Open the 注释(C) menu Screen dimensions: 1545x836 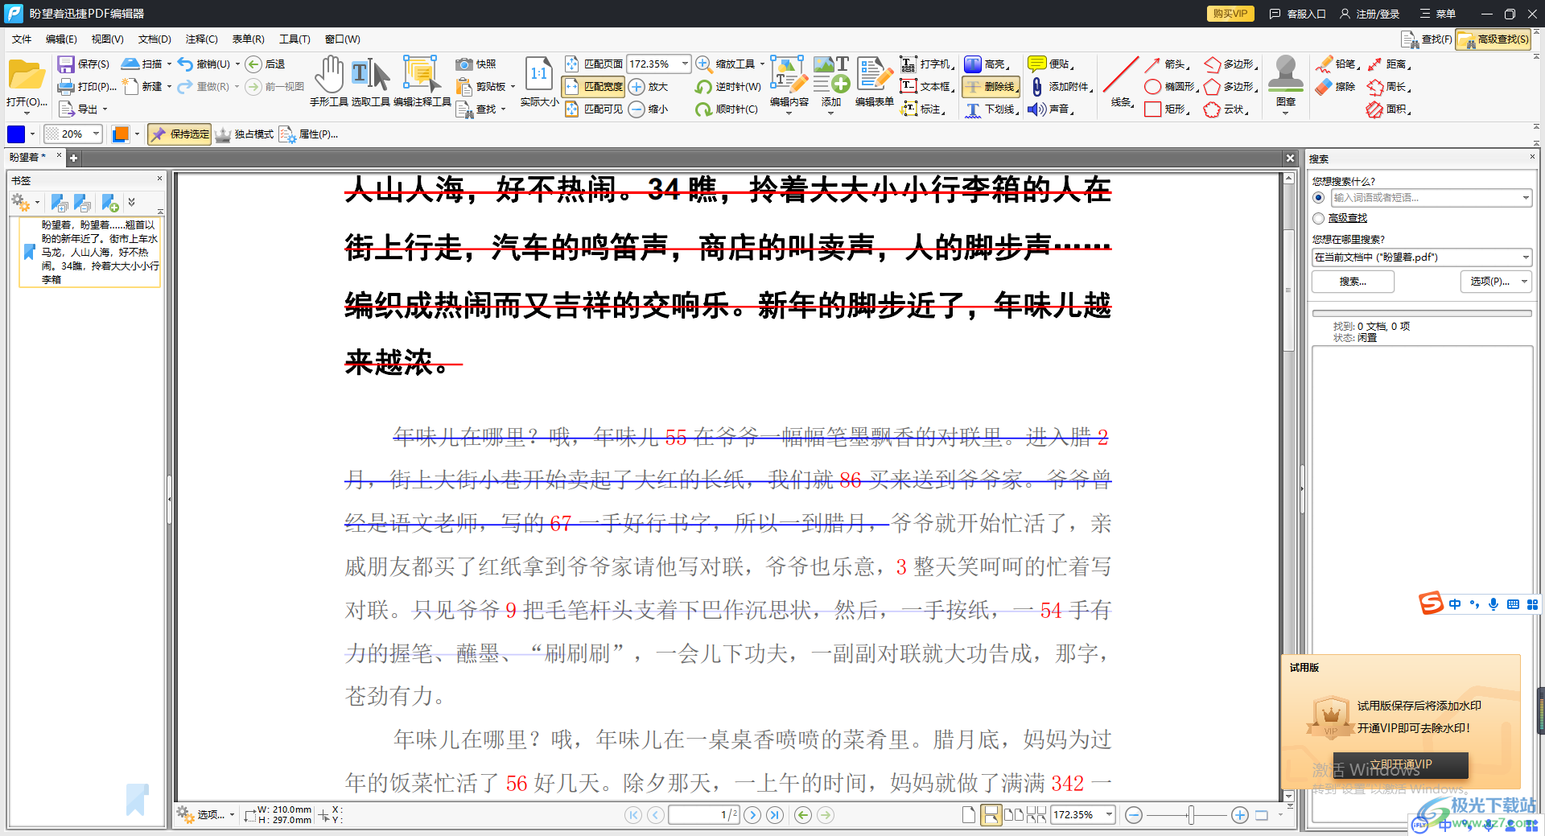[201, 39]
